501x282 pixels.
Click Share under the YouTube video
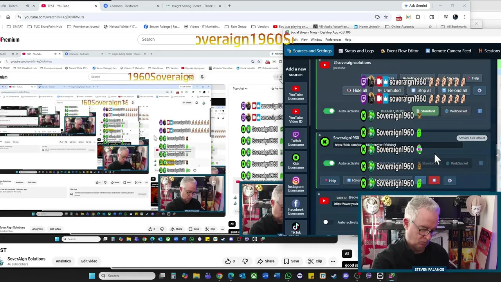click(266, 261)
